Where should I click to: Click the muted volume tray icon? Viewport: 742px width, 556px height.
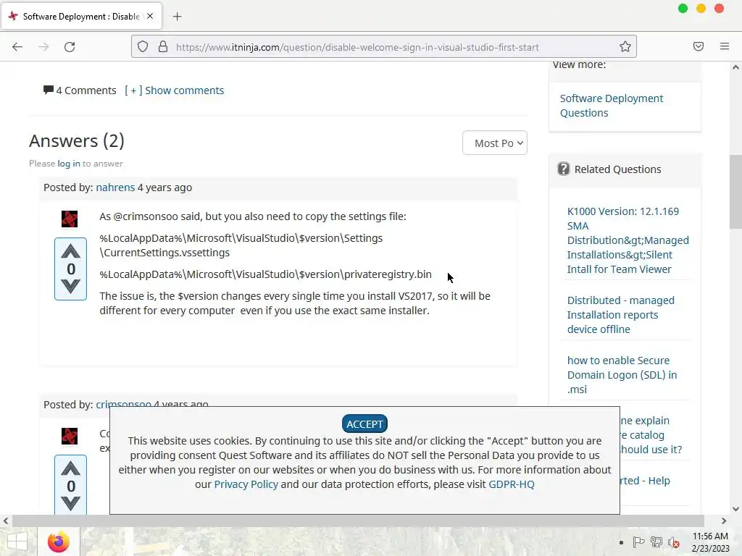[x=674, y=542]
